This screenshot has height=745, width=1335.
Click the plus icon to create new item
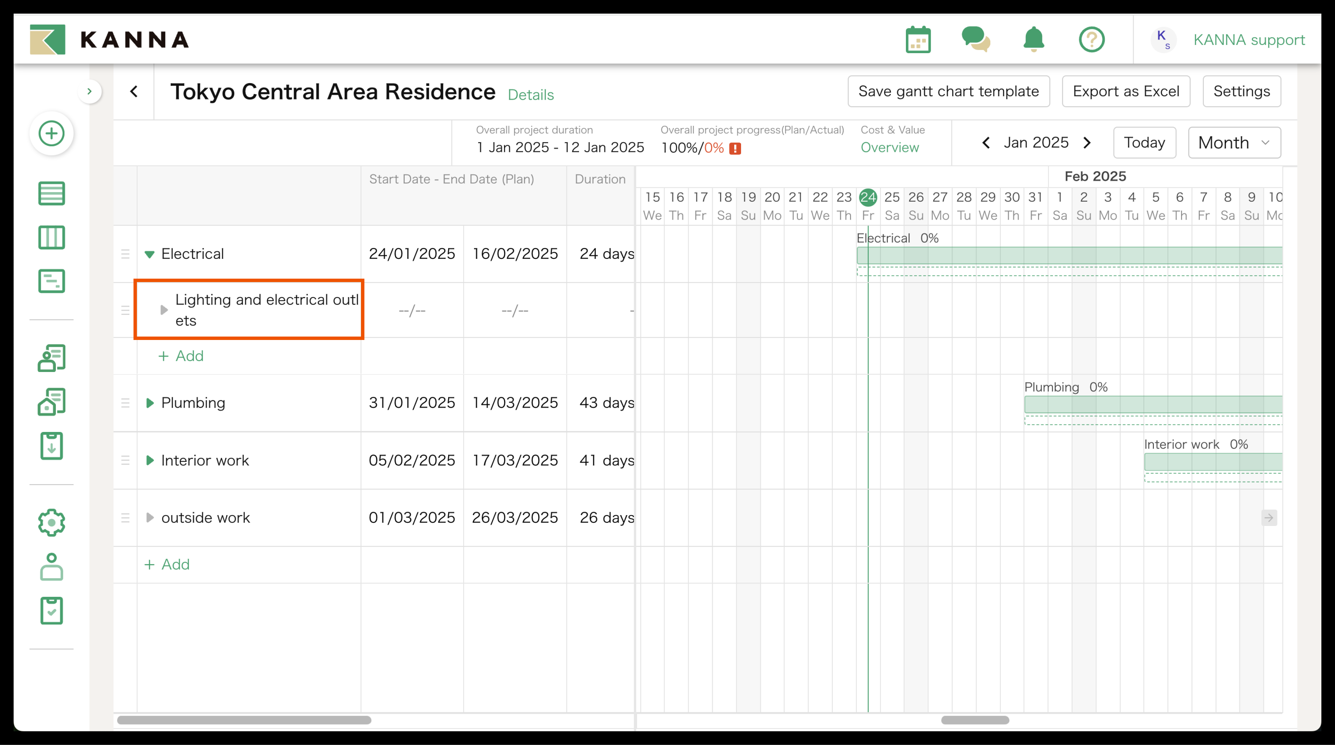51,133
